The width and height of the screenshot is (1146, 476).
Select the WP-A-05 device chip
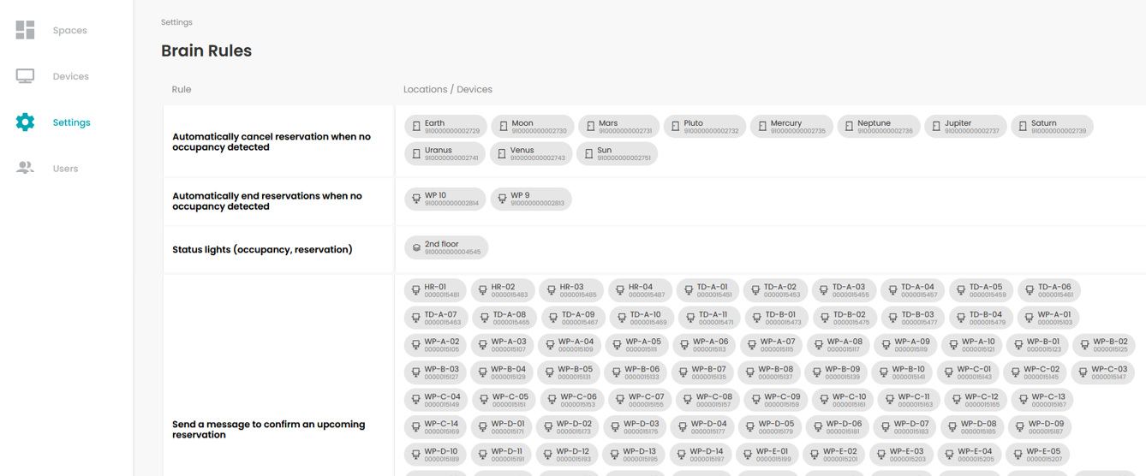pyautogui.click(x=638, y=345)
